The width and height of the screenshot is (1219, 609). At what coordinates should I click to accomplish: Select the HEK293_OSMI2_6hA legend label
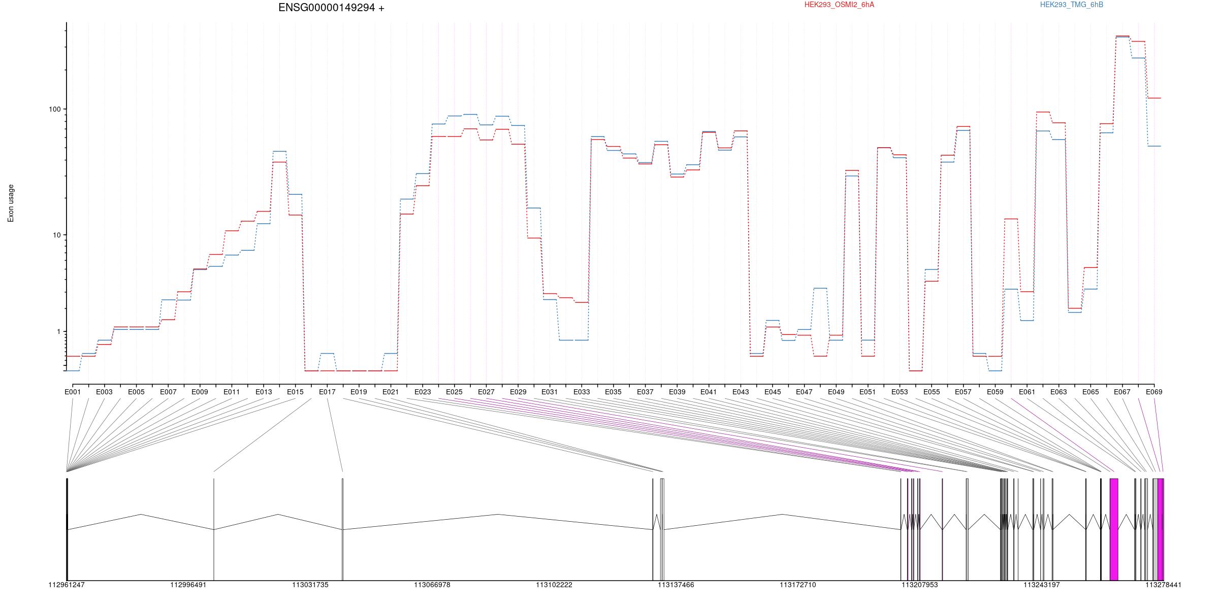click(x=839, y=5)
